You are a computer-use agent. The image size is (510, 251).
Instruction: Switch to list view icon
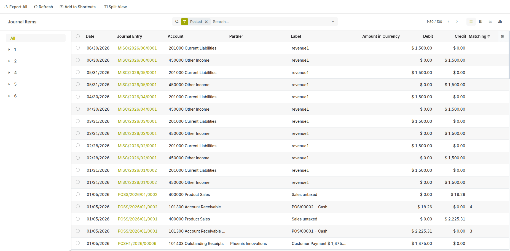[x=471, y=21]
